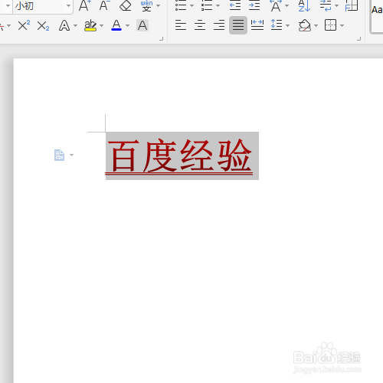The image size is (383, 383).
Task: Apply the blue font color A
Action: (x=116, y=25)
